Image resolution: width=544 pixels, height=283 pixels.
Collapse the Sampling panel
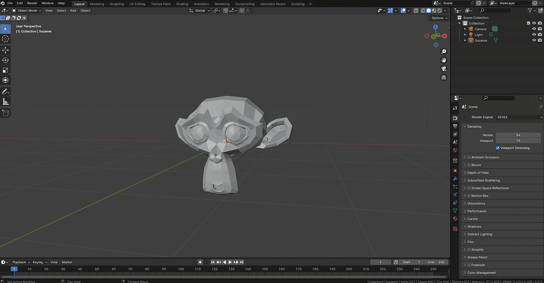pyautogui.click(x=501, y=127)
